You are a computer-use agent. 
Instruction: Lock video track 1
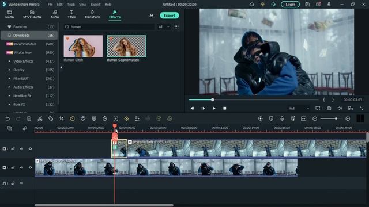tap(13, 167)
